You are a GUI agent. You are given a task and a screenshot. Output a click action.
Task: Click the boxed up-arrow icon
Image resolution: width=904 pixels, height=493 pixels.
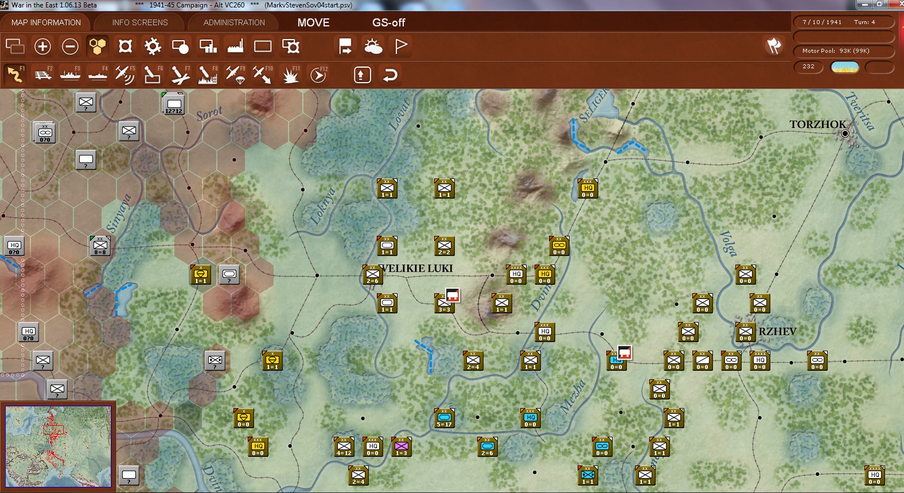pyautogui.click(x=363, y=75)
